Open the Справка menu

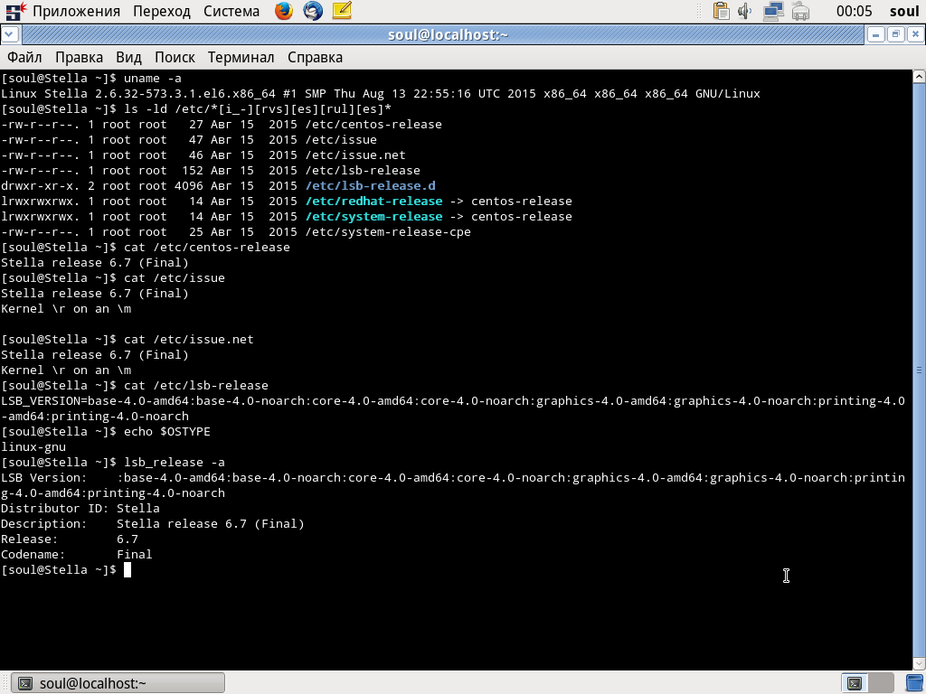point(315,57)
